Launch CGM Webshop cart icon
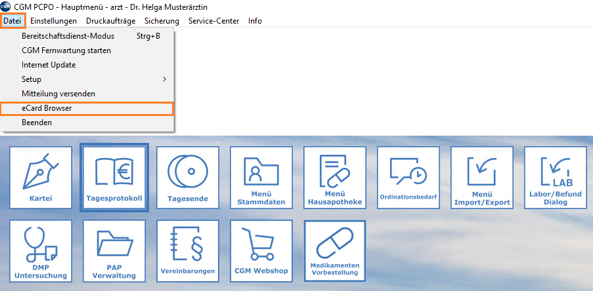Screen dimensions: 593x291 (x=261, y=250)
